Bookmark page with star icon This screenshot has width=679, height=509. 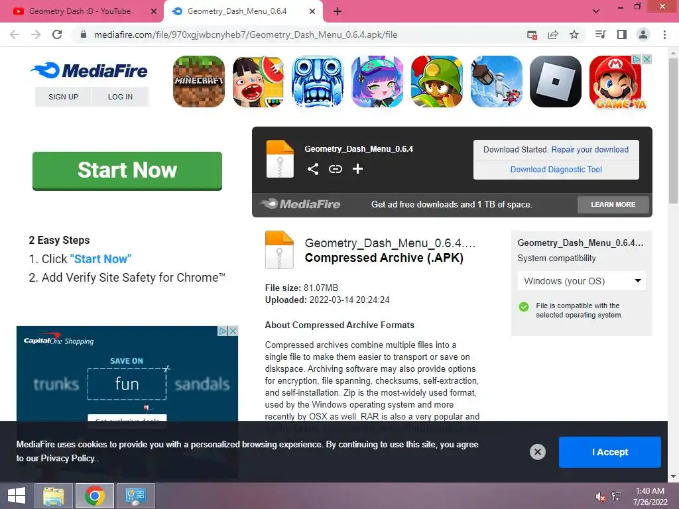574,34
